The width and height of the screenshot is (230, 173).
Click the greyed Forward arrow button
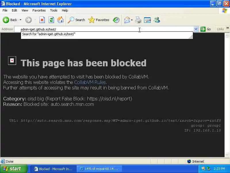click(28, 20)
